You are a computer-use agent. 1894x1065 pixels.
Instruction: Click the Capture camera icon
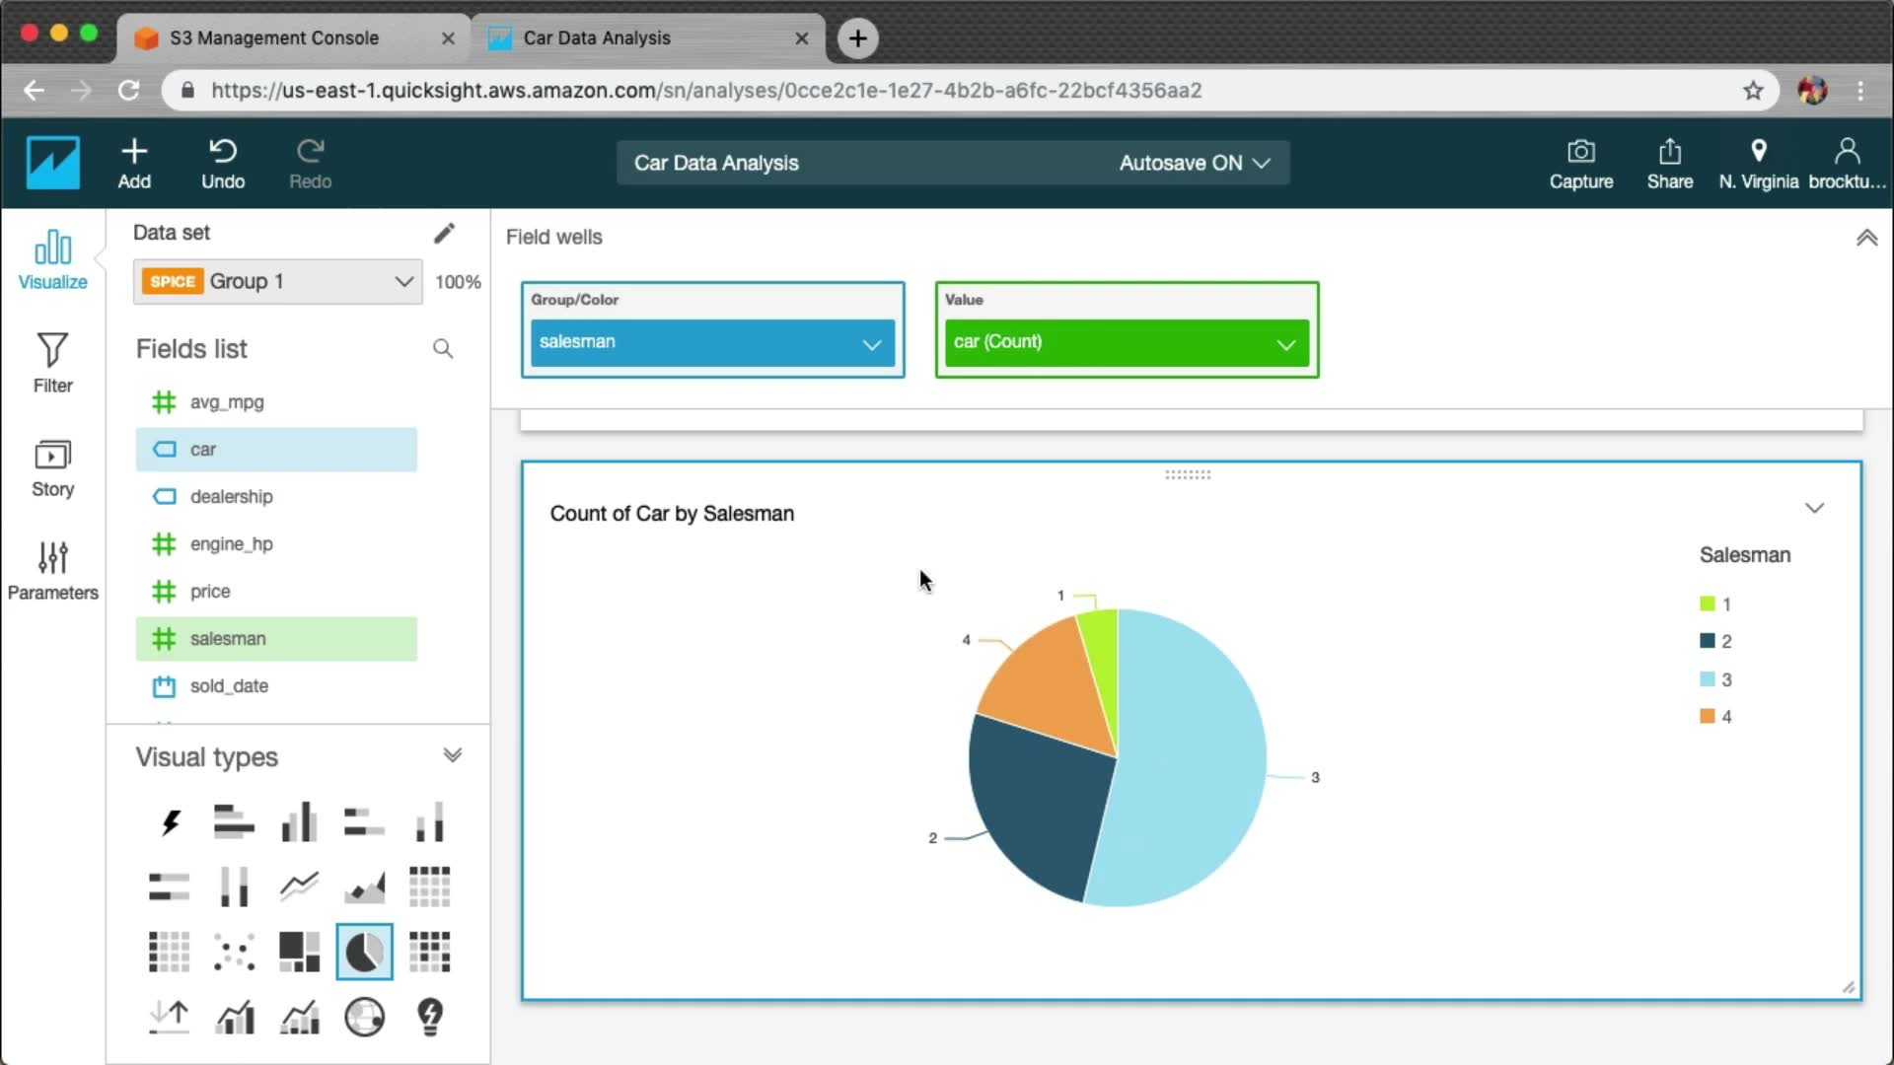(x=1580, y=152)
